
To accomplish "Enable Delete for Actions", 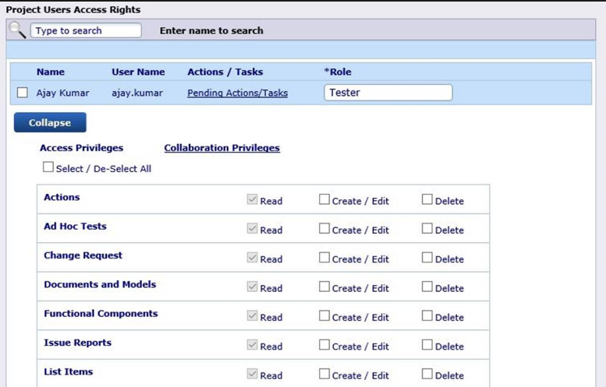I will pos(427,199).
